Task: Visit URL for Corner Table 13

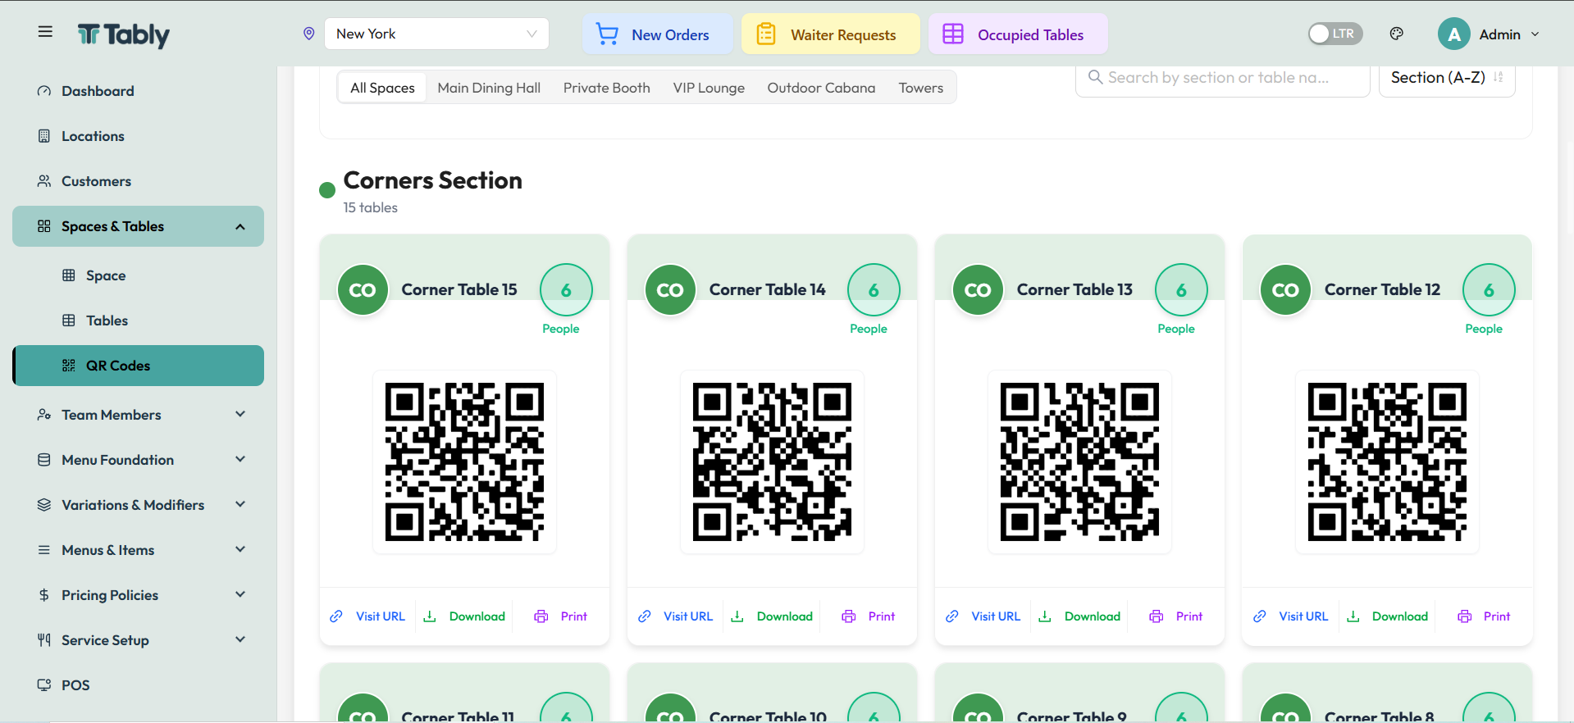Action: point(983,616)
